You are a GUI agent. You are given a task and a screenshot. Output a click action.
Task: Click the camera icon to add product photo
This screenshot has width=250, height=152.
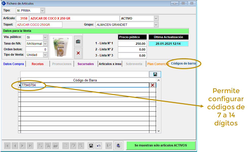[x=78, y=41]
